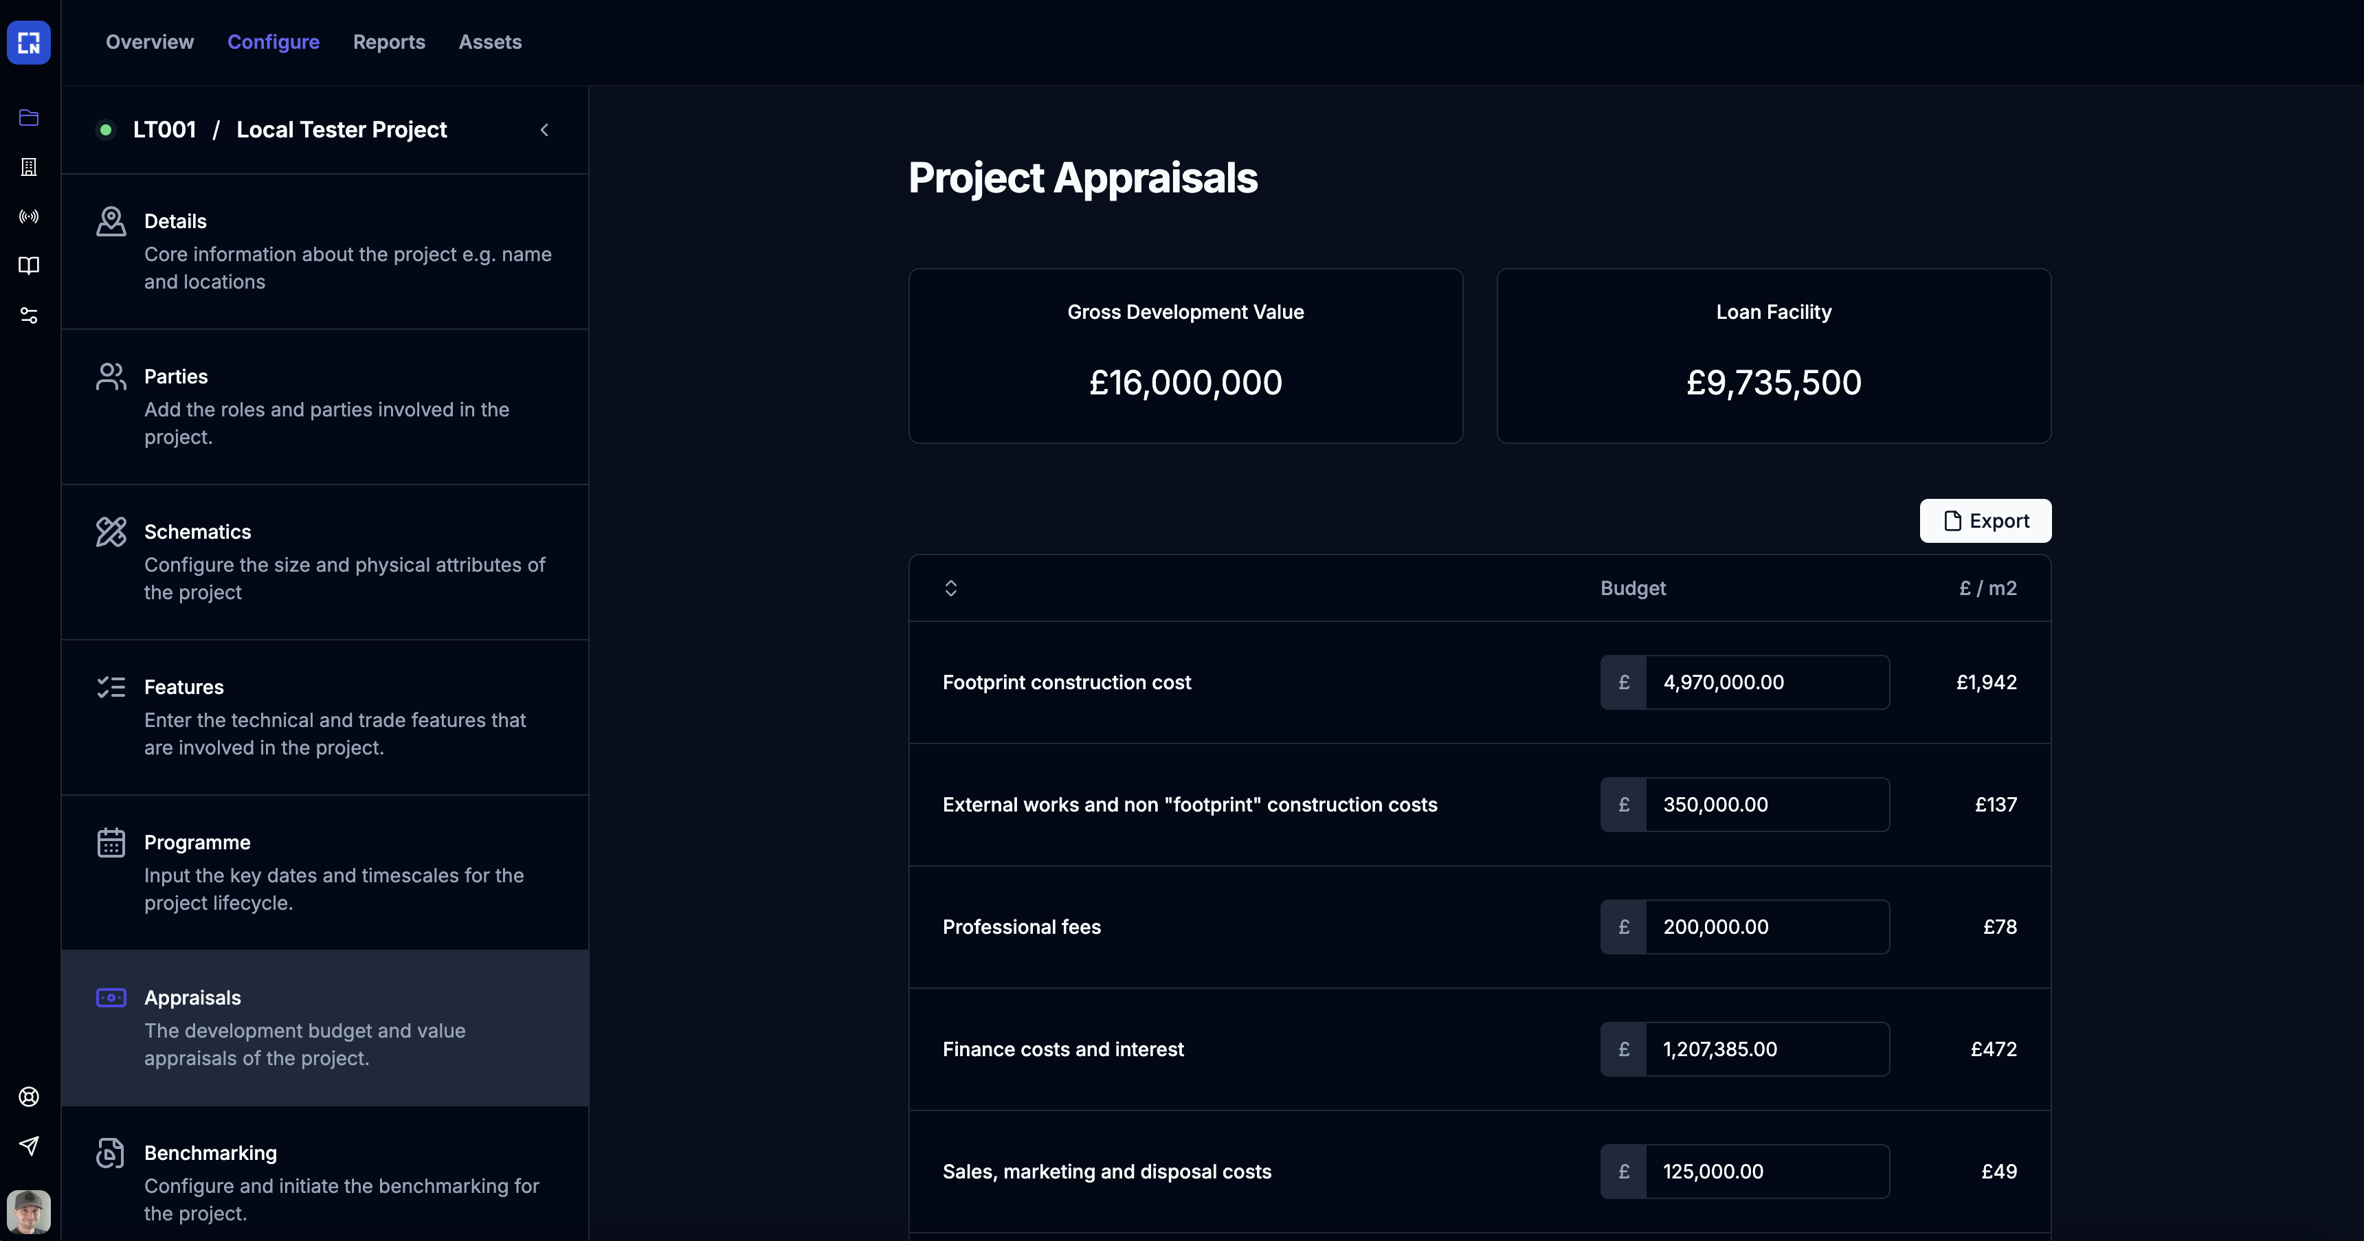Open the book icon in left rail
Viewport: 2364px width, 1241px height.
click(x=28, y=266)
